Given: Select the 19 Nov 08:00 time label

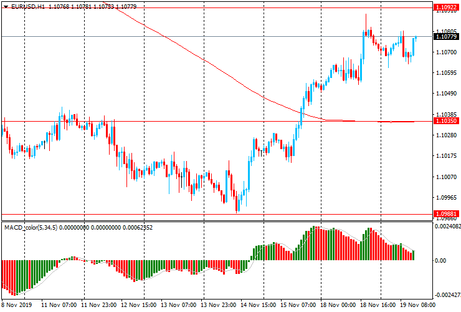Looking at the screenshot, I should coord(418,305).
